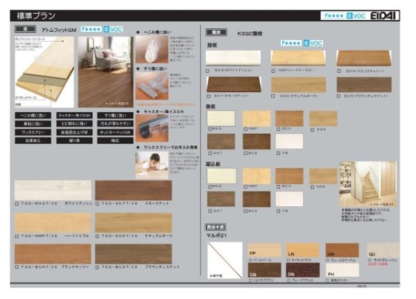The width and height of the screenshot is (416, 299).
Task: Tick the TSG-NOKT/XS ナチュラルオーク checkbox
Action: click(97, 236)
